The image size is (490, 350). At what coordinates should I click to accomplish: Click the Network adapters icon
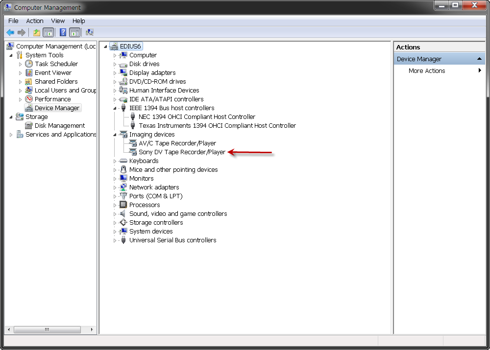[123, 187]
